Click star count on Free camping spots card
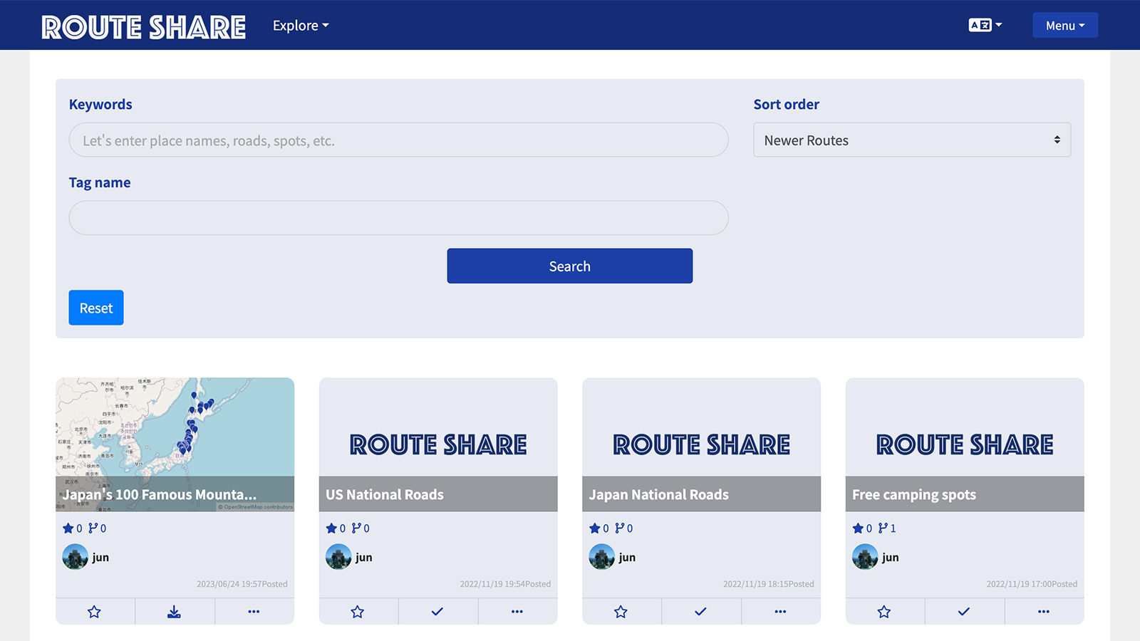Screen dimensions: 1140x641 (x=862, y=528)
